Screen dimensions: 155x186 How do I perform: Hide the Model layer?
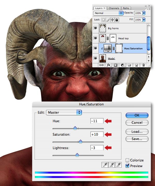96,58
